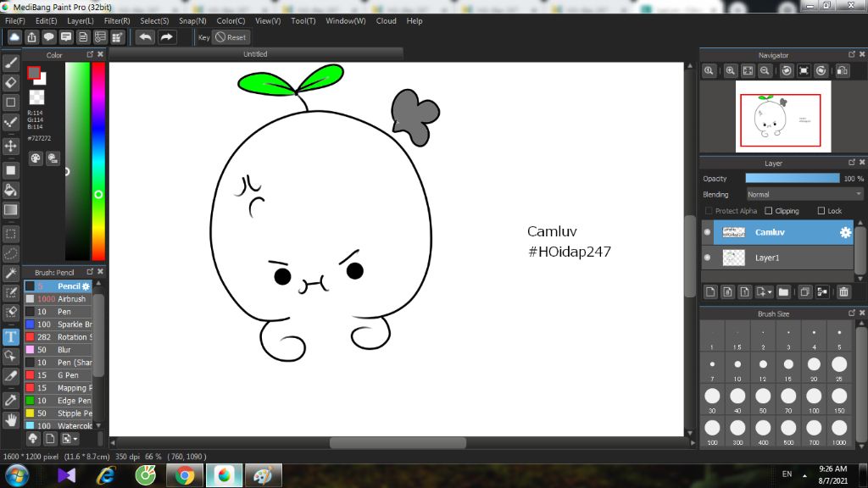Switch to the Untitled document tab

click(255, 54)
